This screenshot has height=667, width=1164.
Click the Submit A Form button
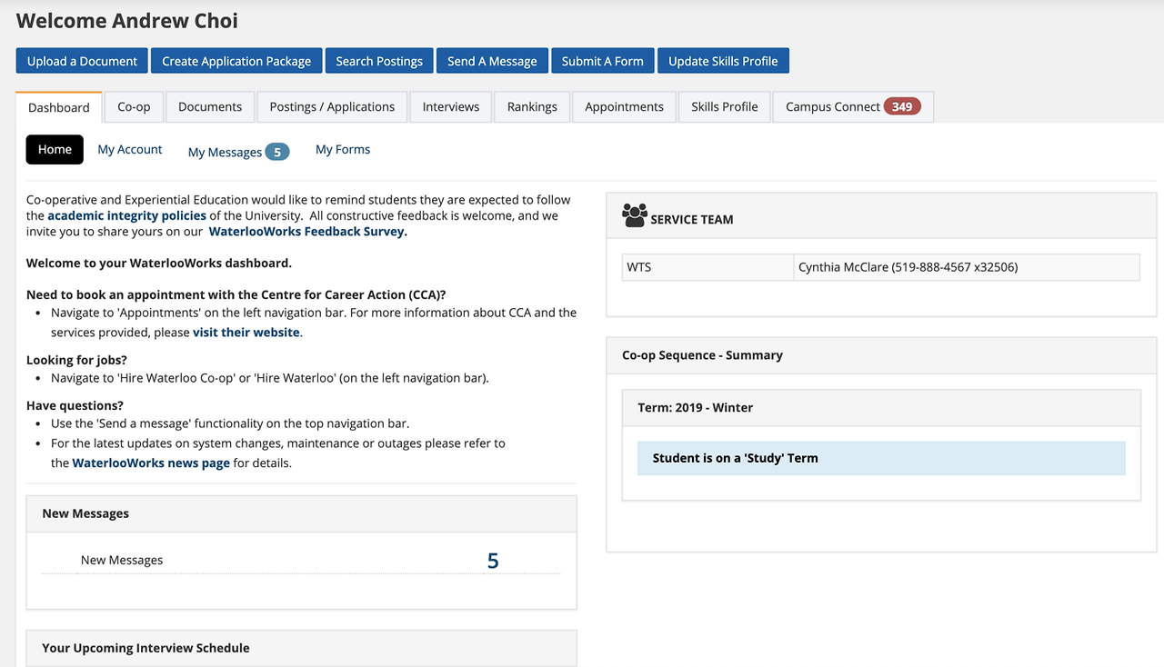point(602,61)
